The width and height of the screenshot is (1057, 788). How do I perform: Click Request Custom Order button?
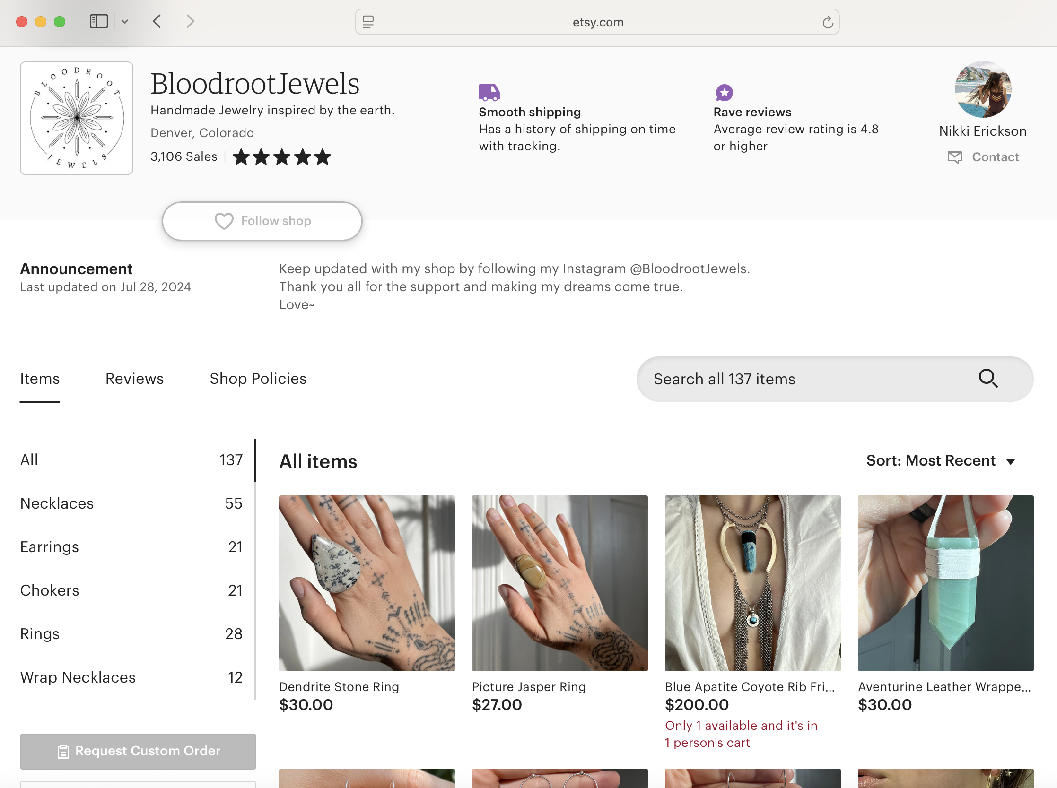click(x=138, y=751)
